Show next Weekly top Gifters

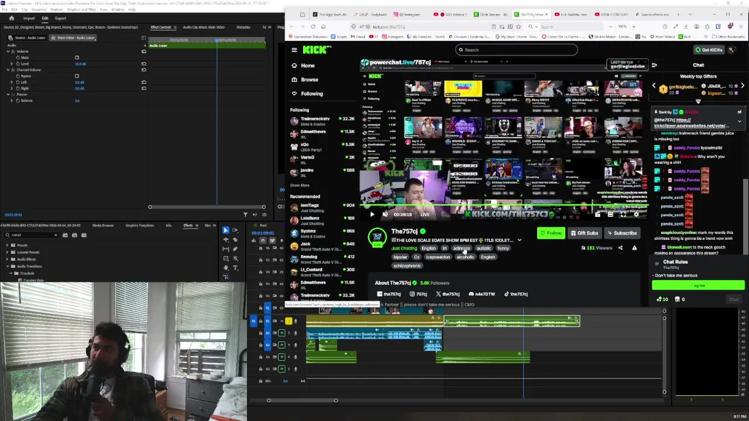click(742, 86)
